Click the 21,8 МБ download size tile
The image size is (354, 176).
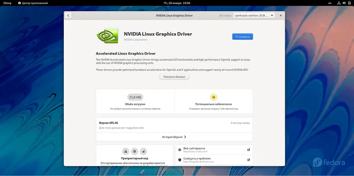coord(135,101)
